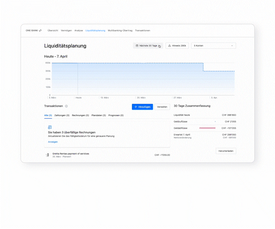The image size is (275, 229).
Task: Go to the Analyse page
Action: coord(78,31)
